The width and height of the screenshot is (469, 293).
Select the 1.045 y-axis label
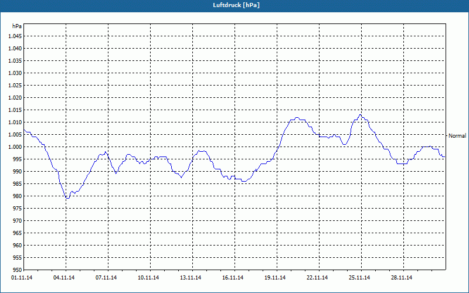point(15,36)
